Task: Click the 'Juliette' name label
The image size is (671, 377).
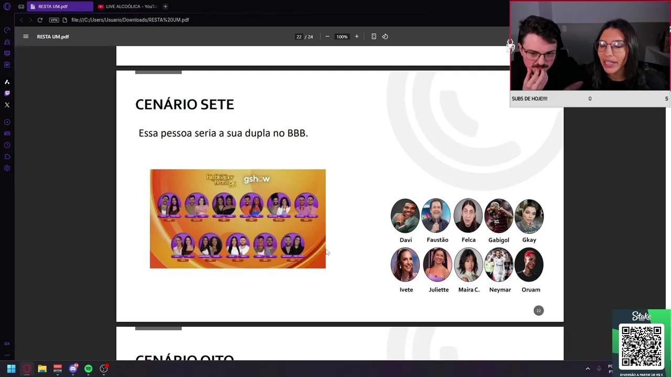Action: [439, 290]
